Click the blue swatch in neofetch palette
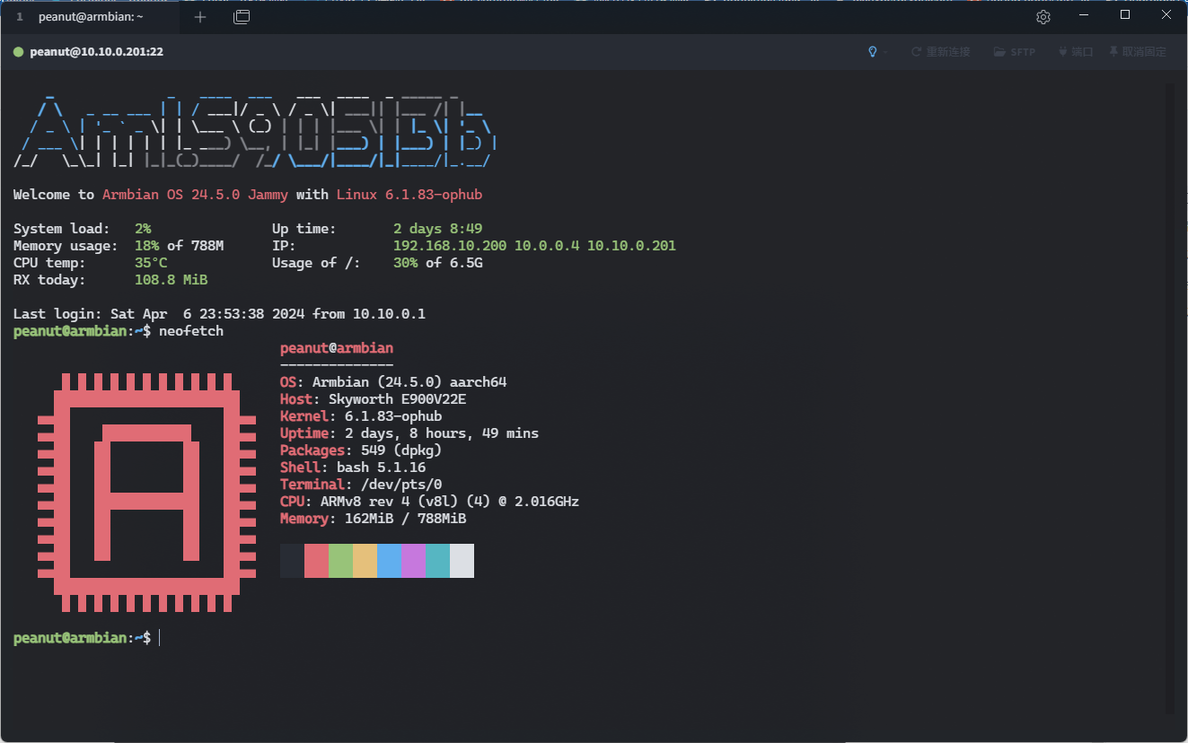 coord(389,561)
